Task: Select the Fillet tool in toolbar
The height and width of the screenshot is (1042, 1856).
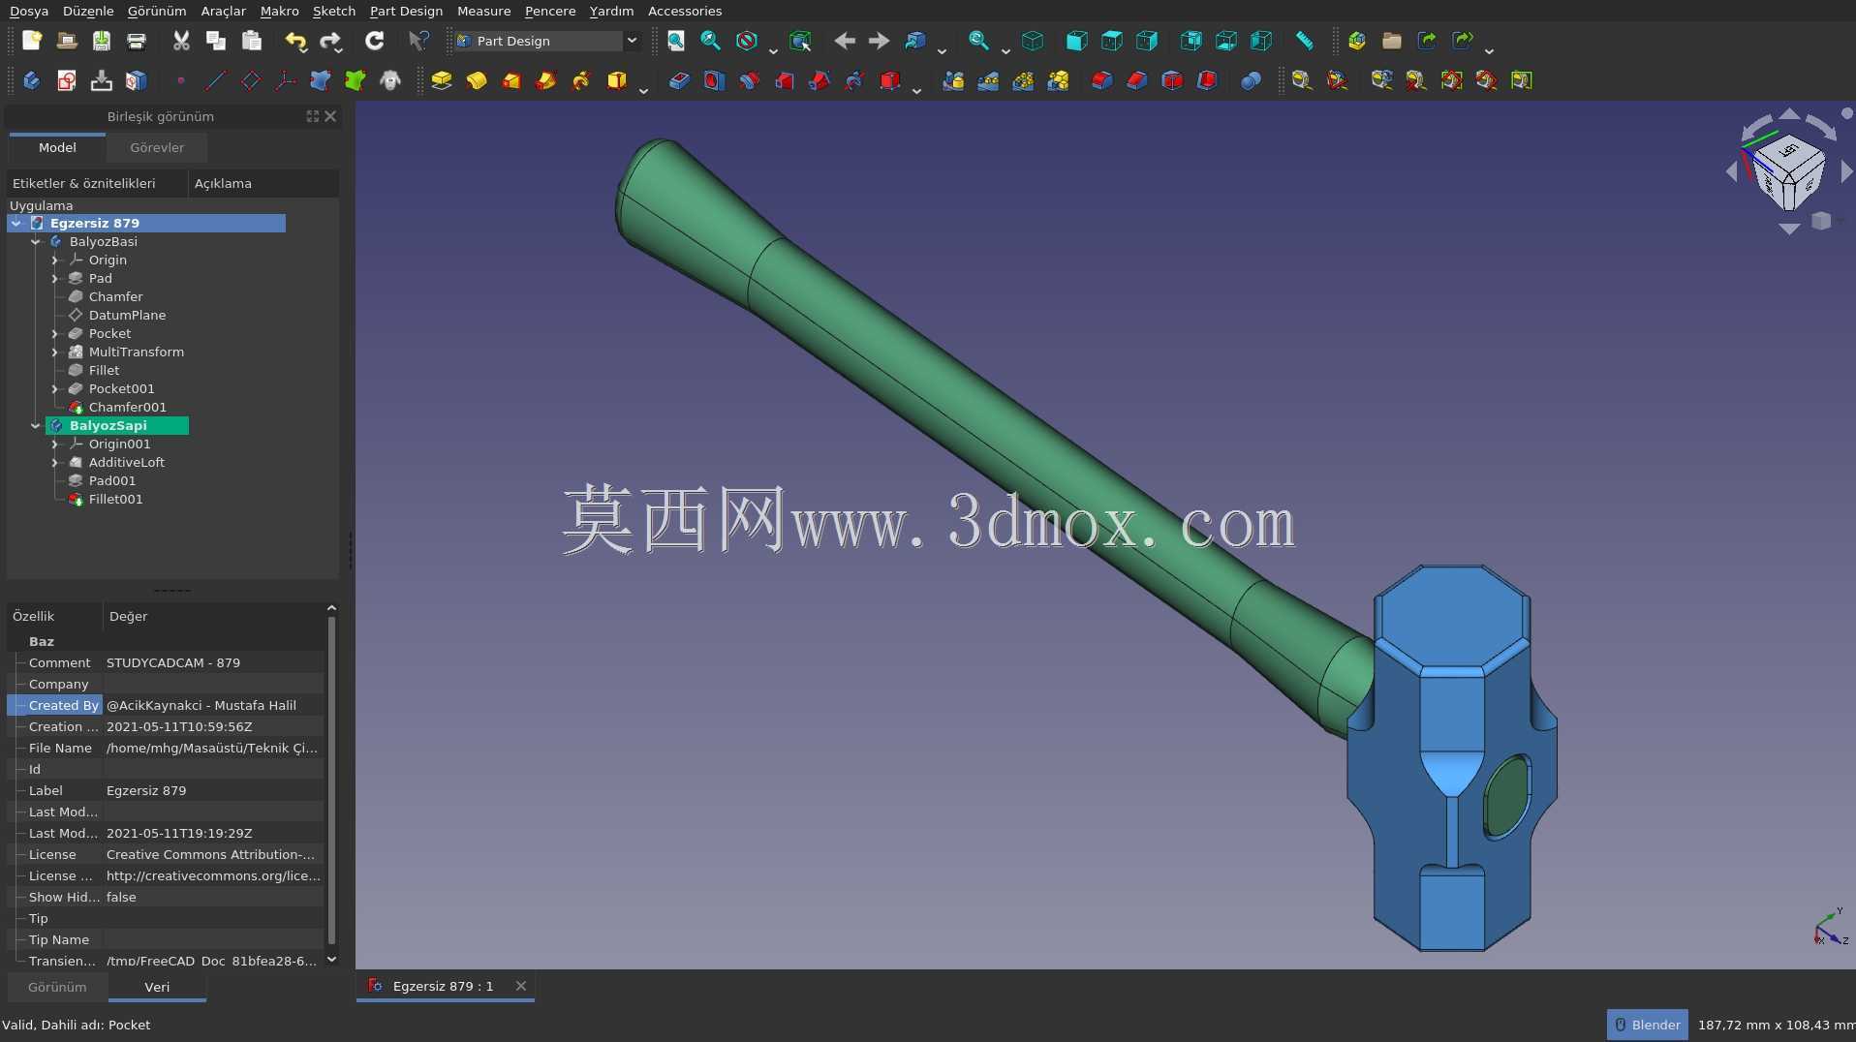Action: pos(1102,80)
